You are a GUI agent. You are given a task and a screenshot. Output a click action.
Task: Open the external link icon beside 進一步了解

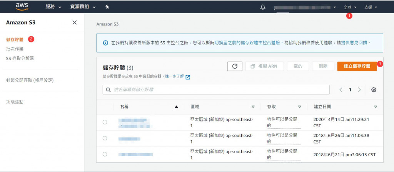[x=188, y=77]
